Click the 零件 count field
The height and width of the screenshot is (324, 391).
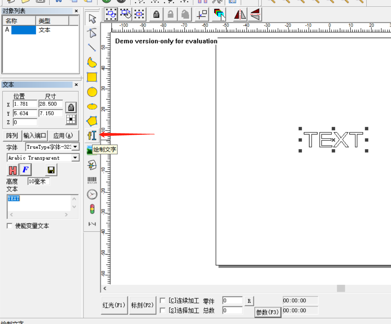232,300
